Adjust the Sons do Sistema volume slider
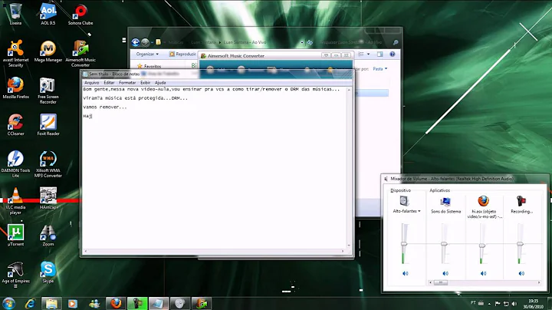Screen dimensions: 552x310 pos(444,244)
